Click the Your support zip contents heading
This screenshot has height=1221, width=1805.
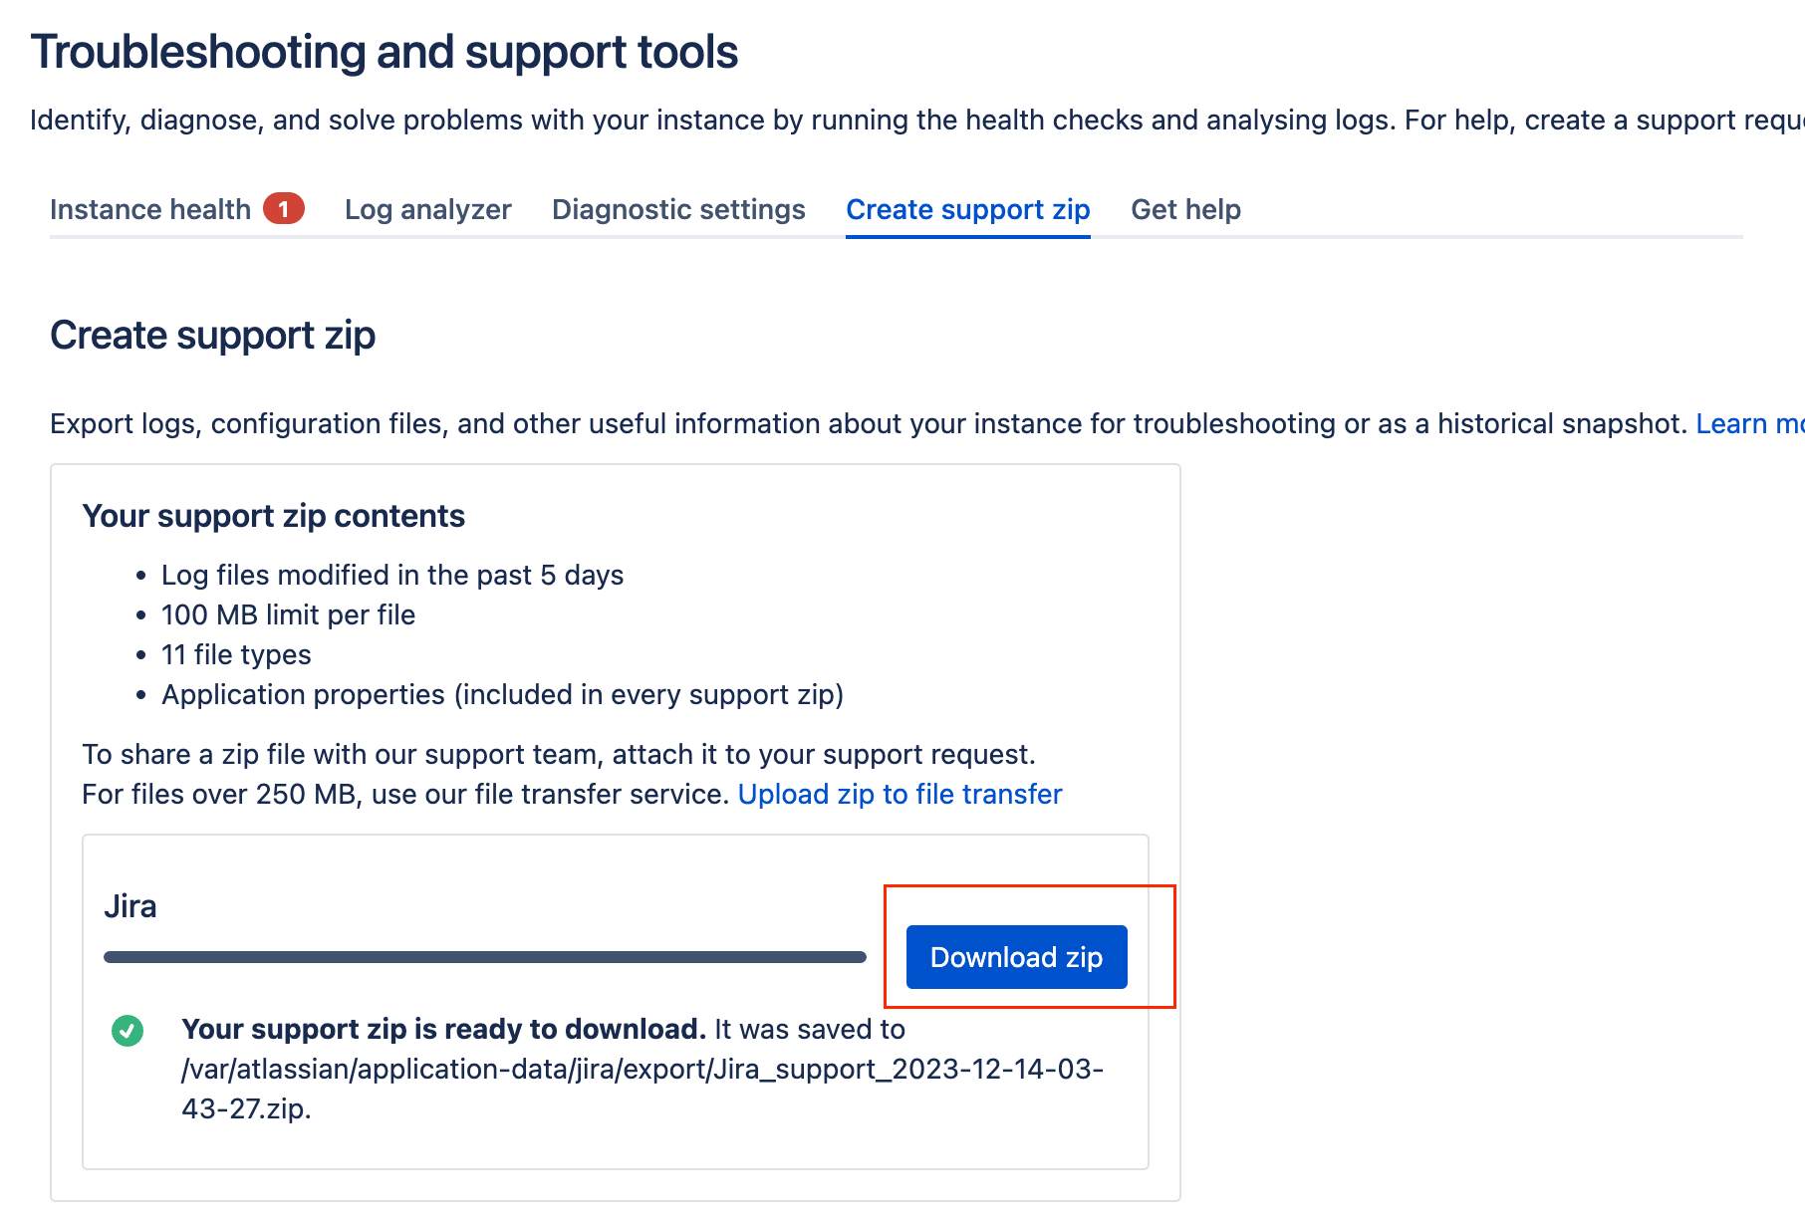click(273, 516)
